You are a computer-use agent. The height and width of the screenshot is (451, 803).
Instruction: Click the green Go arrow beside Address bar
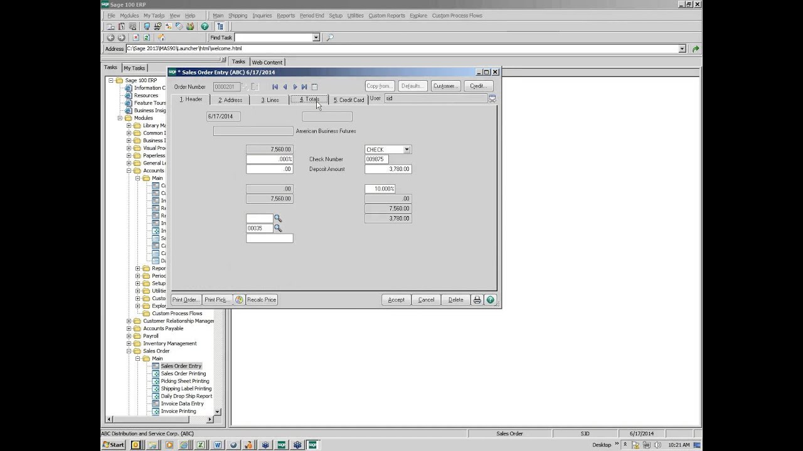click(x=695, y=49)
